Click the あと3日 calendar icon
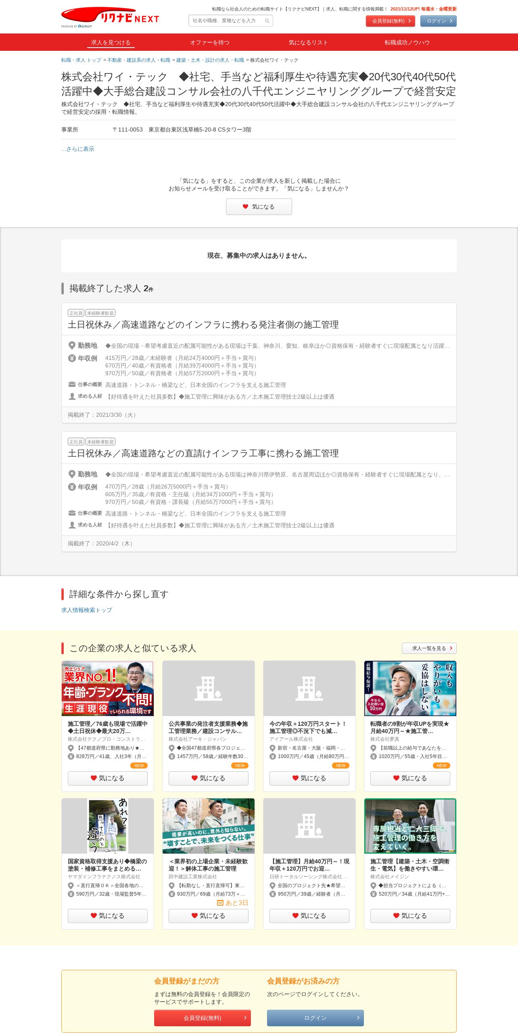518x1036 pixels. coord(220,903)
